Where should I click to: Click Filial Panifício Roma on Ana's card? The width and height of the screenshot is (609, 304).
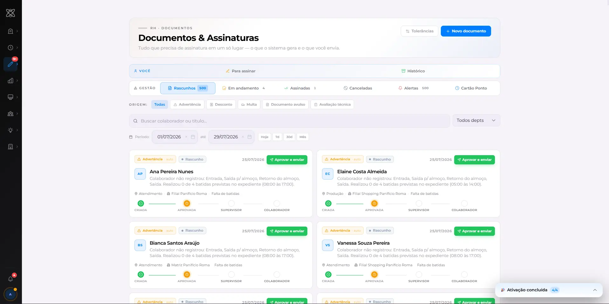(x=187, y=194)
